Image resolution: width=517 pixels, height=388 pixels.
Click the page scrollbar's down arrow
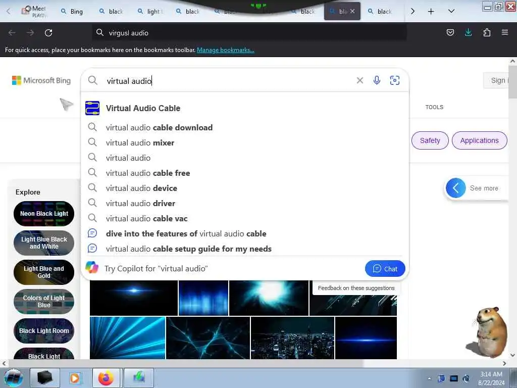[512, 355]
